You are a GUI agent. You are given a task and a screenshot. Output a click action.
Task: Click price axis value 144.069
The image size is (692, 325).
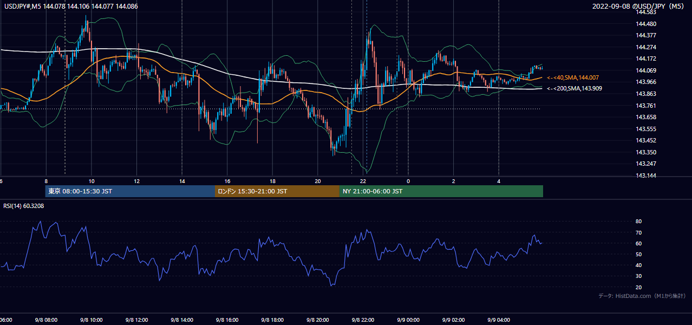click(x=647, y=70)
